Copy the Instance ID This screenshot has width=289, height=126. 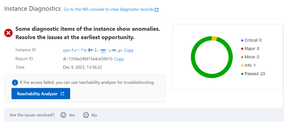129,50
